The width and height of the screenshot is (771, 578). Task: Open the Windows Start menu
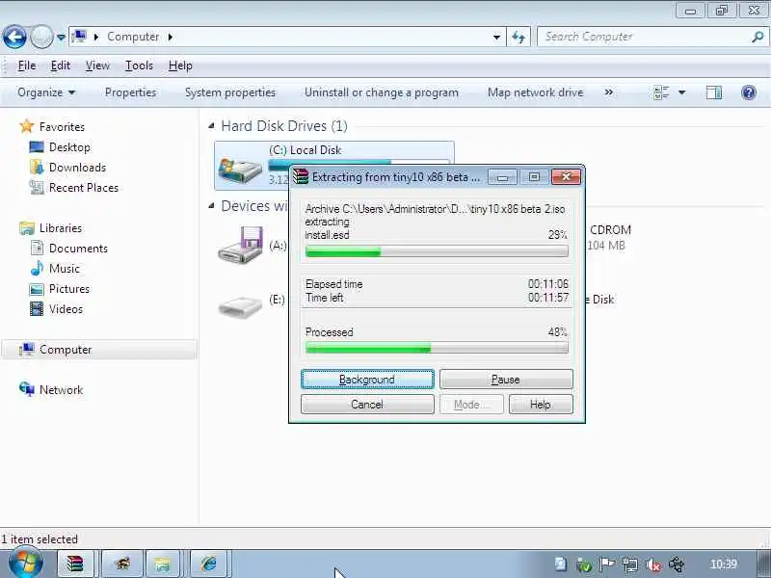pos(26,564)
